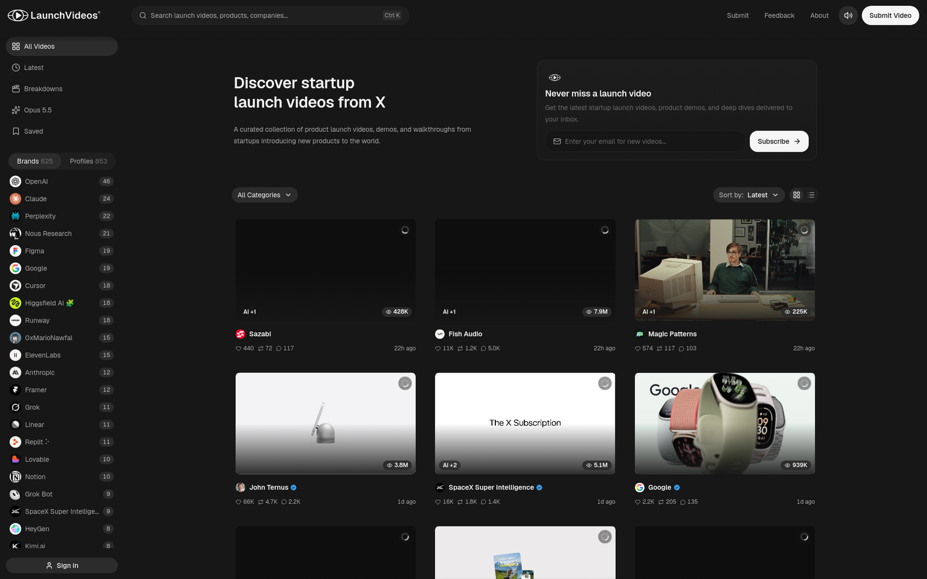Switch to grid view layout

click(797, 195)
